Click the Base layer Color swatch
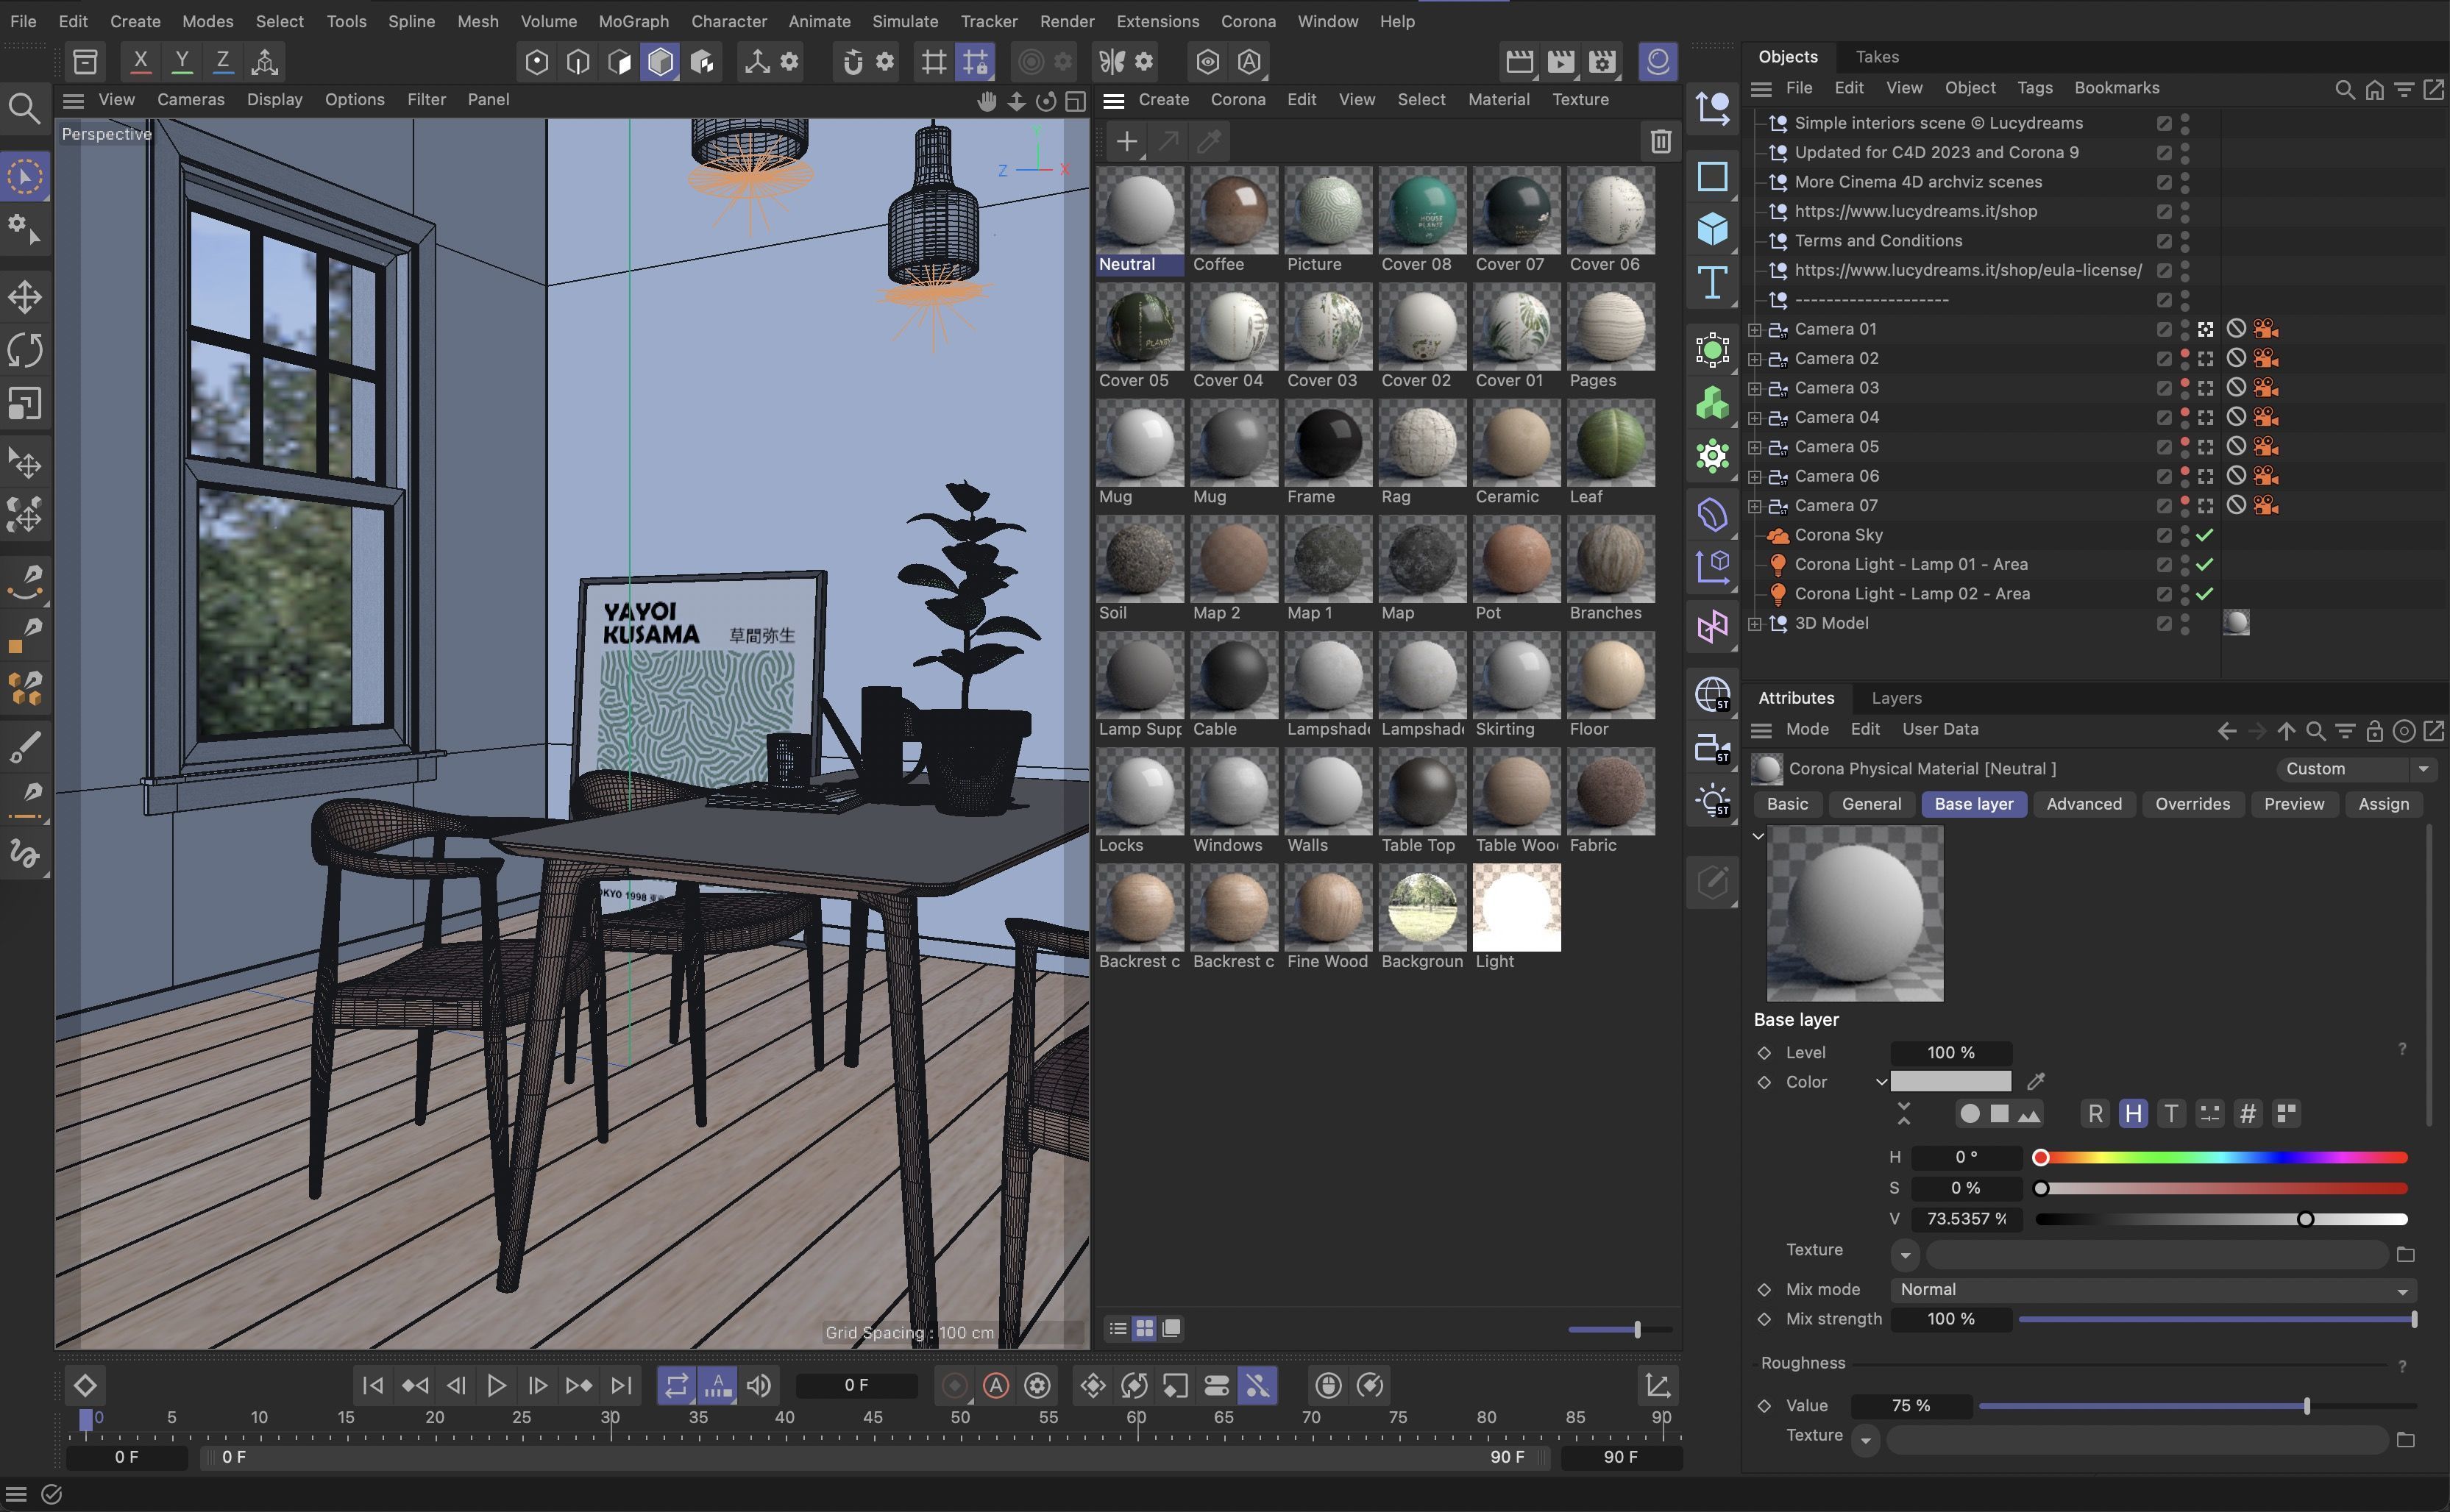 [x=1950, y=1082]
